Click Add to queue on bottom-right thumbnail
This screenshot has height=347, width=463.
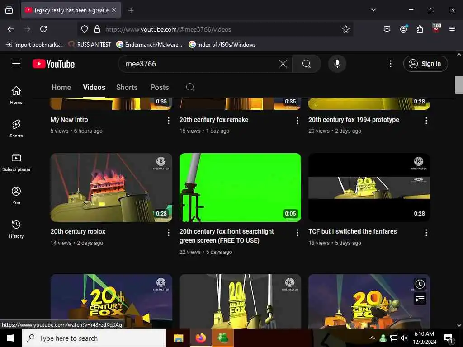pyautogui.click(x=420, y=299)
